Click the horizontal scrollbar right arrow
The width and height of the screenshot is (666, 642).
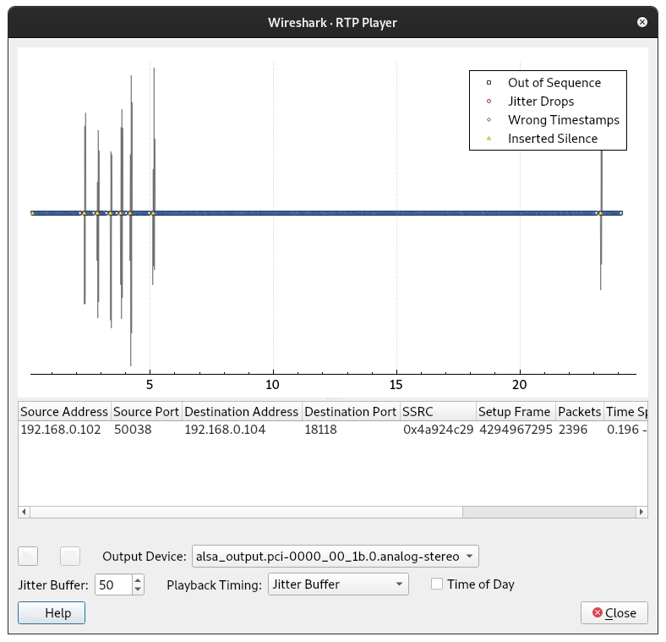(641, 512)
